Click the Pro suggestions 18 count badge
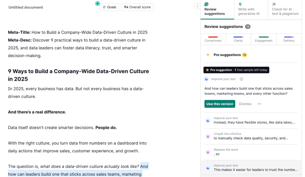Image resolution: width=305 pixels, height=177 pixels. click(244, 55)
